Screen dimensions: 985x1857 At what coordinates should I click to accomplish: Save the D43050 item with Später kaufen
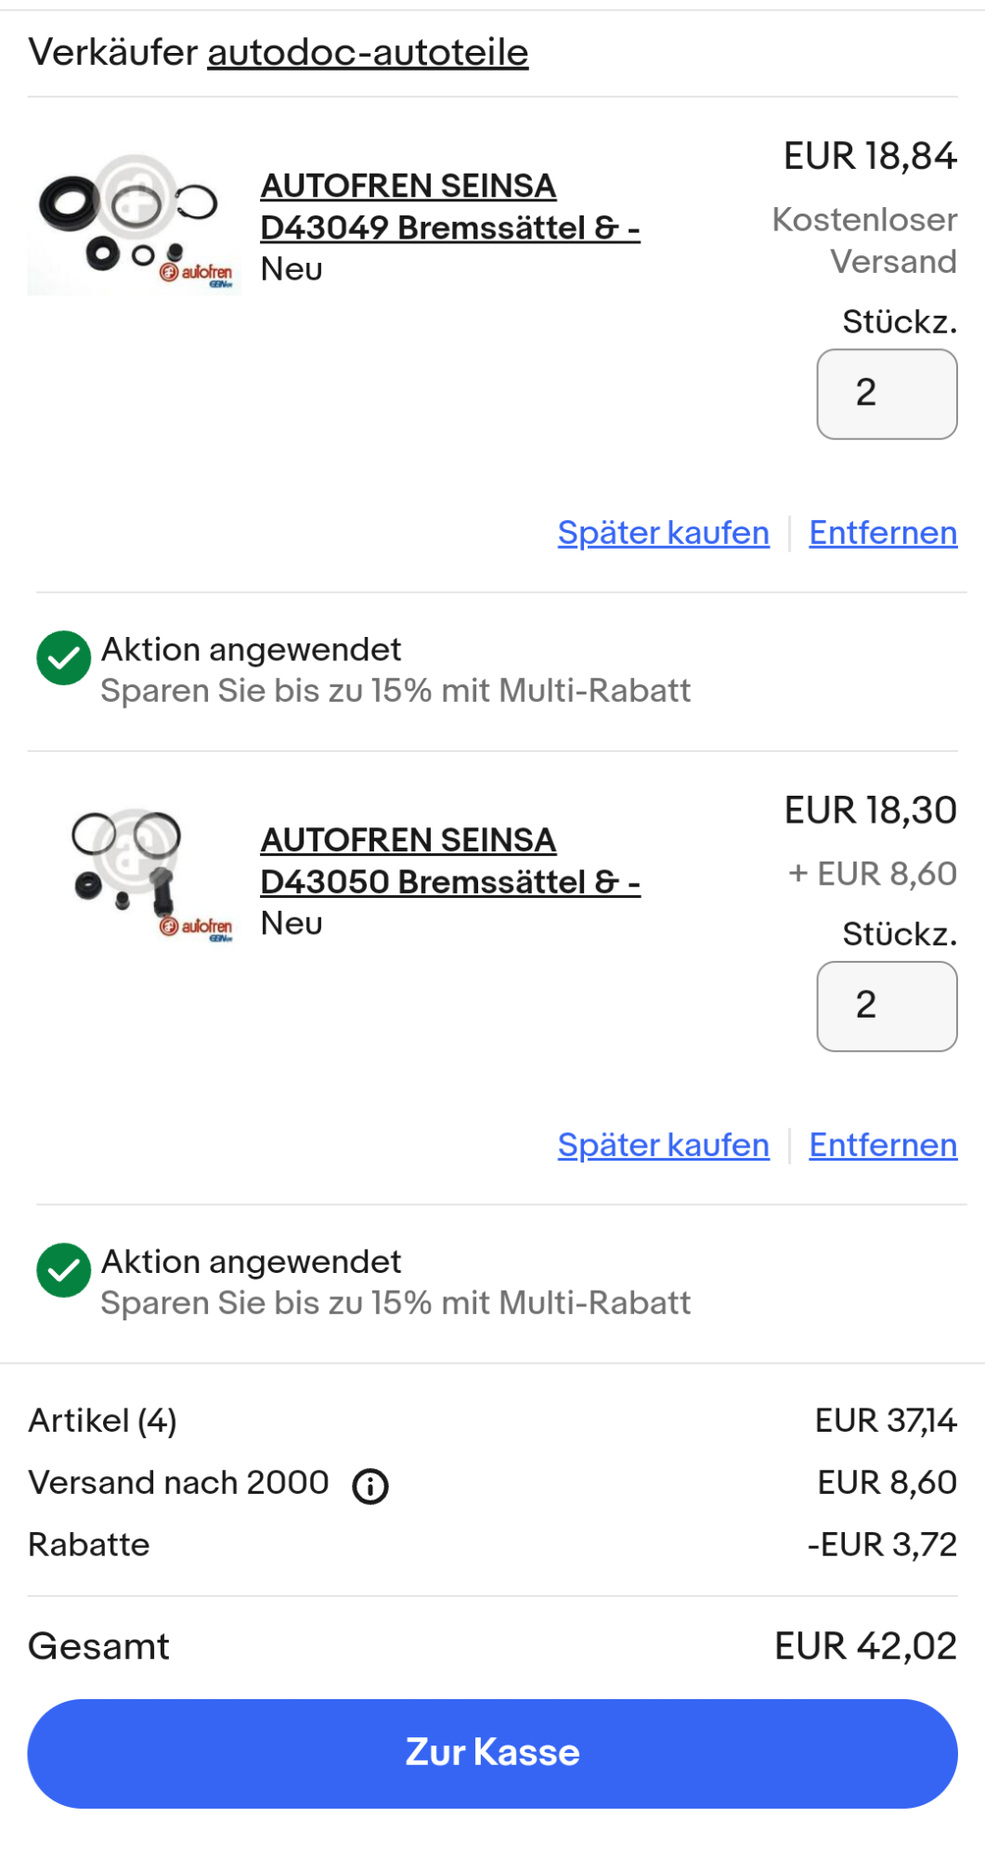pyautogui.click(x=663, y=1145)
